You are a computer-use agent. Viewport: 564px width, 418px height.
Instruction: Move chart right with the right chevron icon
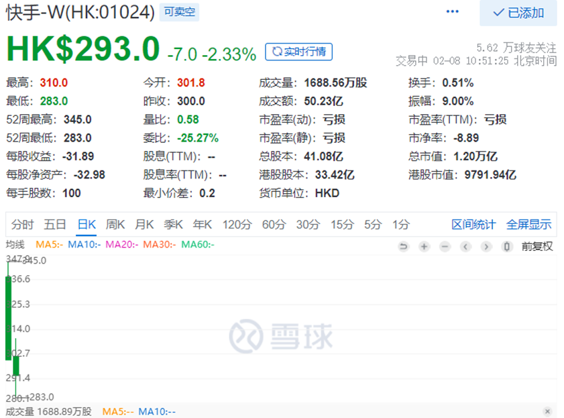[486, 246]
